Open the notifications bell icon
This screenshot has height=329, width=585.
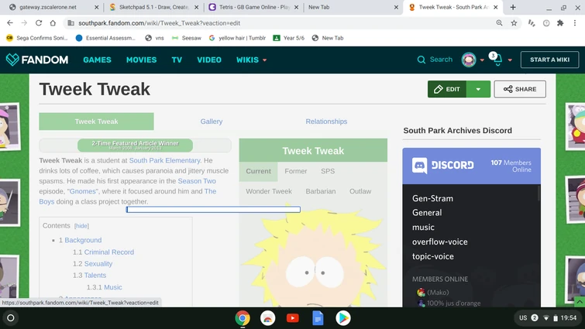497,60
